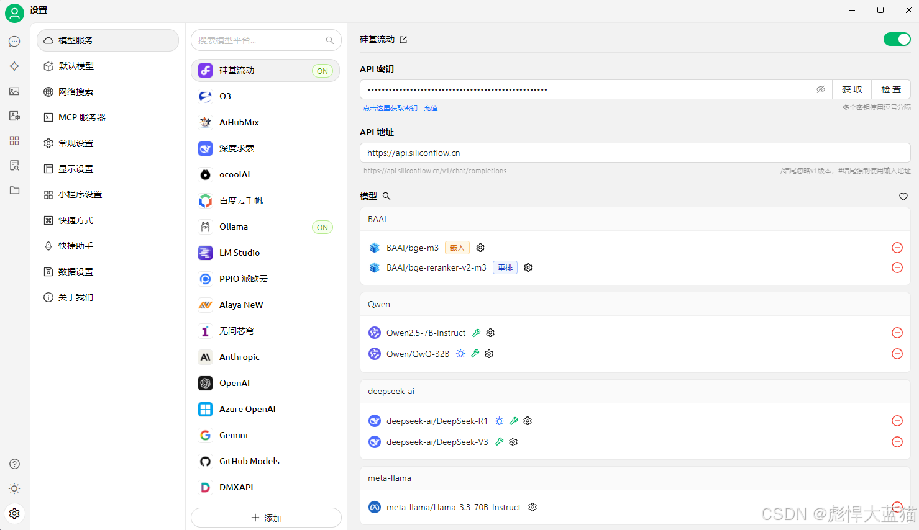Viewport: 919px width, 530px height.
Task: Open 快捷助手 settings section
Action: (108, 246)
